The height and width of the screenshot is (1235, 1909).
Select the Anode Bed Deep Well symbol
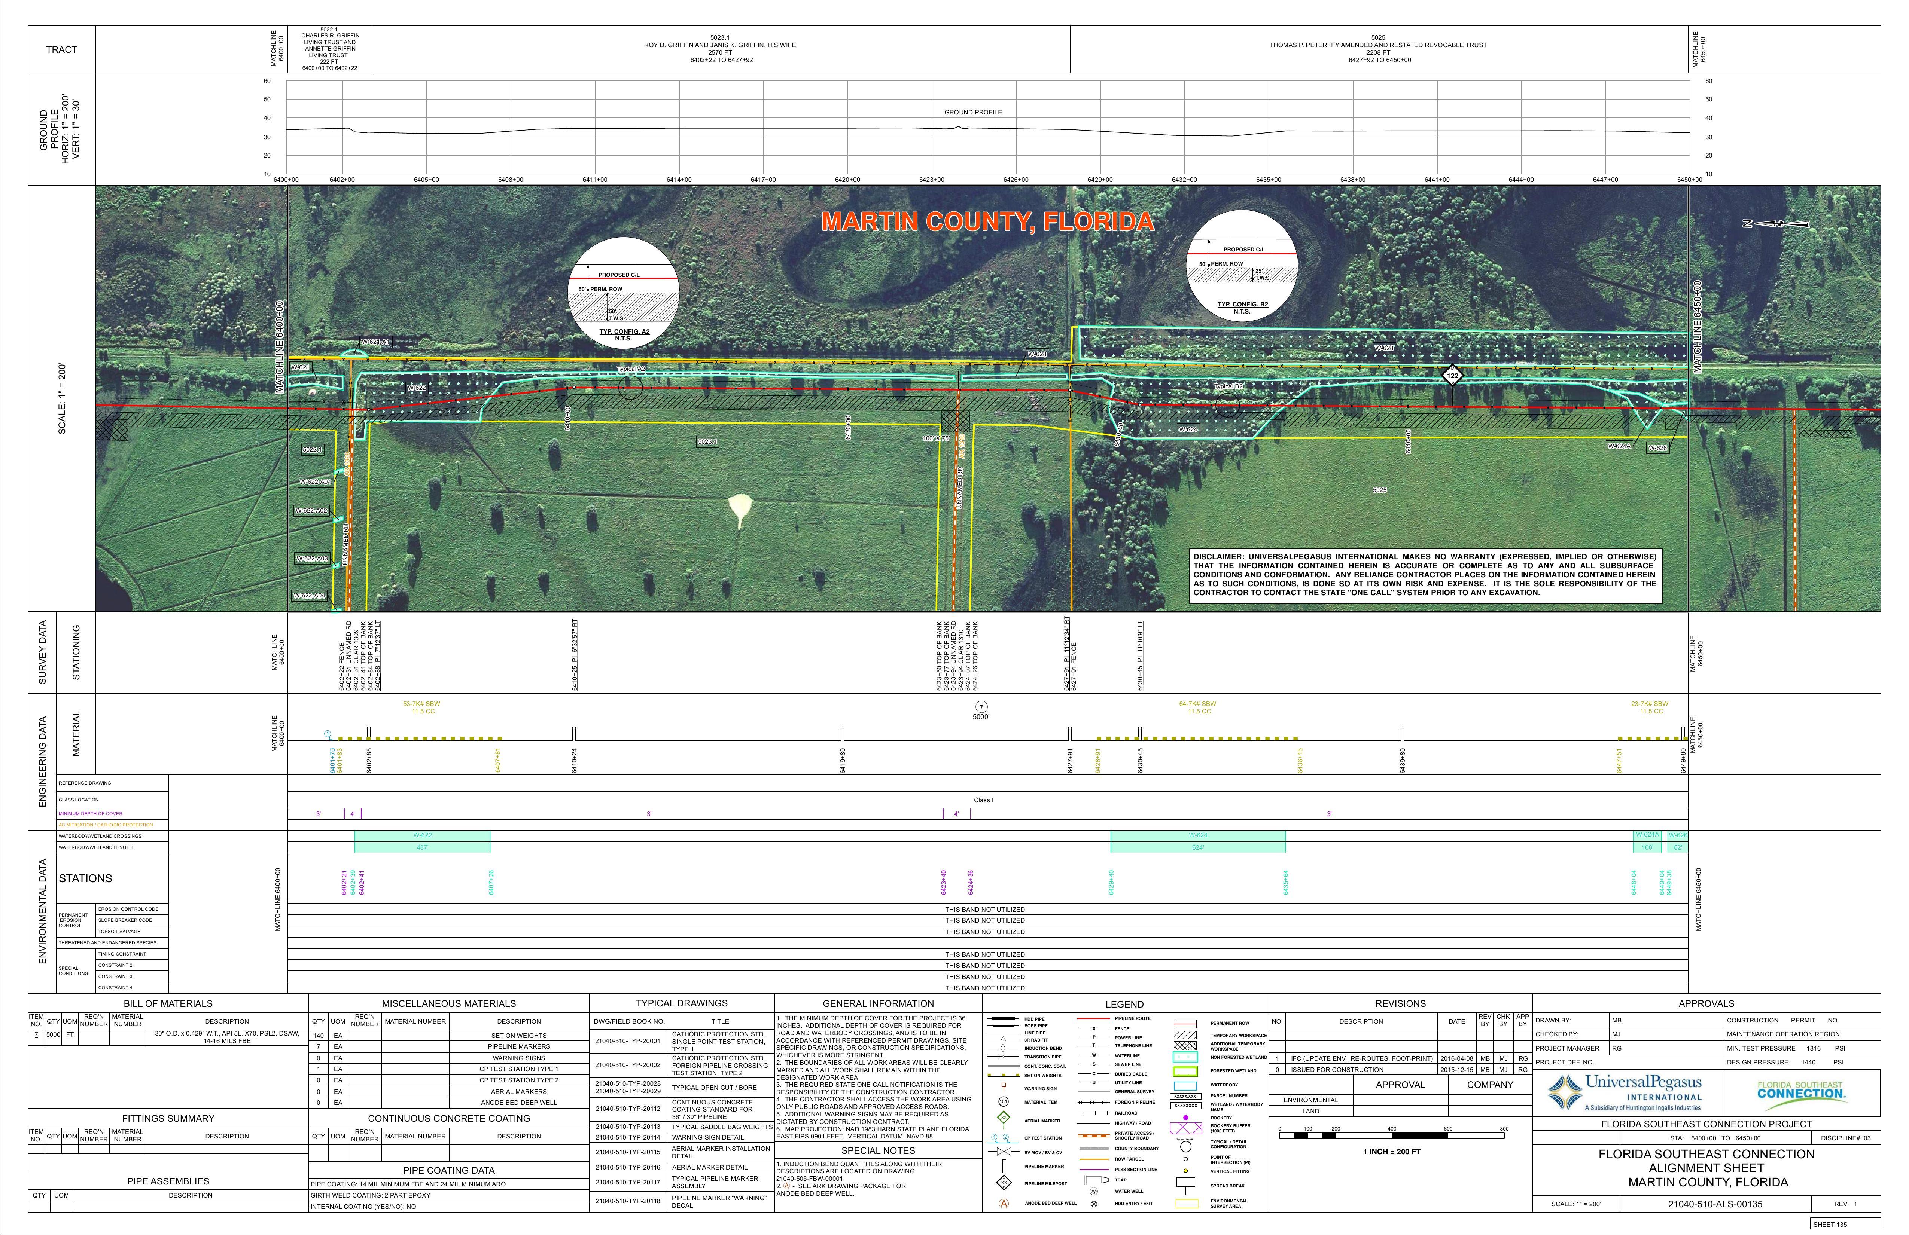[x=1004, y=1203]
